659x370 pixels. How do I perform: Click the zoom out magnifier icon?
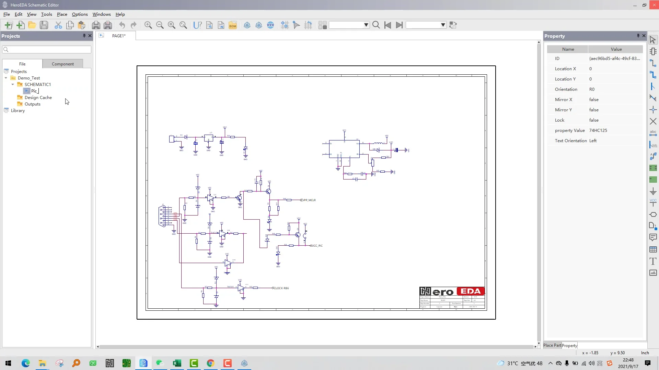[160, 25]
